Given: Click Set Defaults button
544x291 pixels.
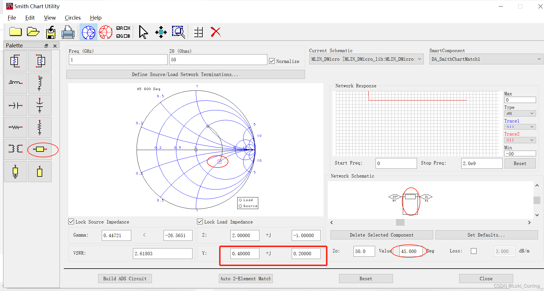Looking at the screenshot, I should pyautogui.click(x=486, y=235).
